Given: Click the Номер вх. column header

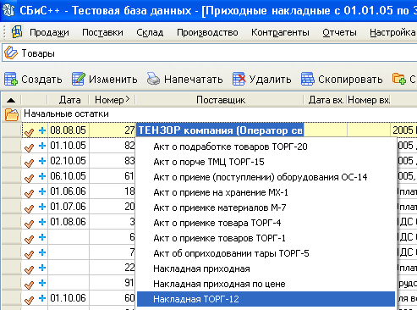Looking at the screenshot, I should tap(369, 100).
